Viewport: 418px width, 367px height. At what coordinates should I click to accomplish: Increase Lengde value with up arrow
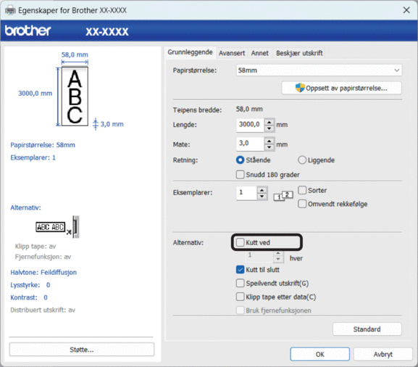[269, 123]
